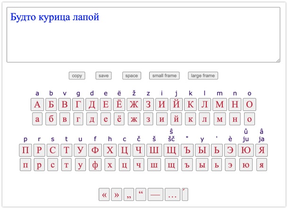288x209 pixels.
Task: Insert the acute stress accent mark
Action: tap(185, 194)
